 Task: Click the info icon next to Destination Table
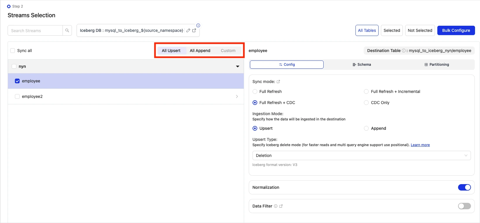404,51
